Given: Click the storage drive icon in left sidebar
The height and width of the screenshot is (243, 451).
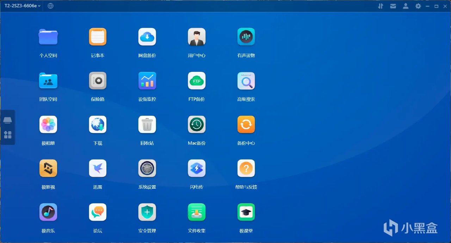Looking at the screenshot, I should (x=7, y=120).
